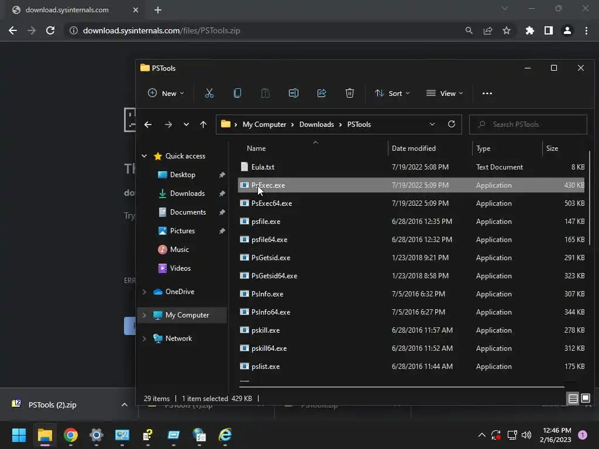The image size is (599, 449).
Task: Expand the My Computer tree node
Action: point(144,315)
